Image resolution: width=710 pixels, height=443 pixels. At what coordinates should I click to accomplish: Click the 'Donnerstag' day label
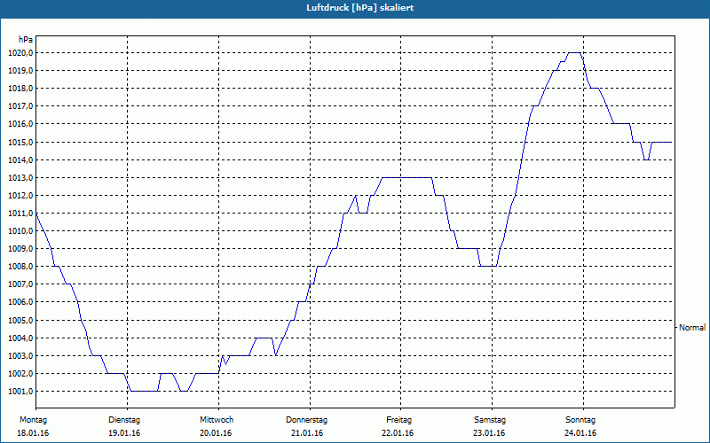306,420
